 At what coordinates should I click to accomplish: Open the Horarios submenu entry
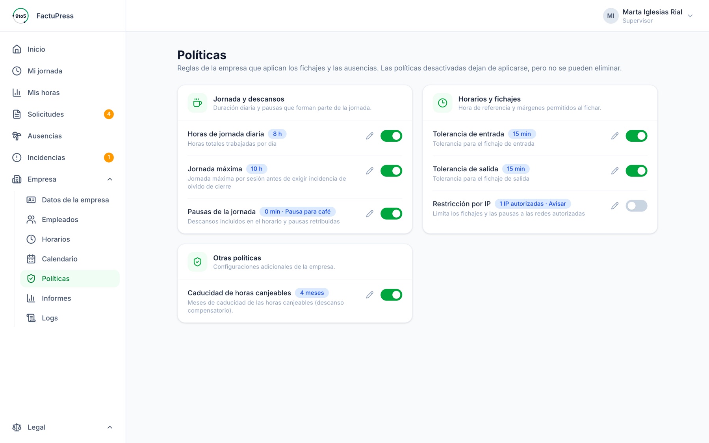point(70,239)
